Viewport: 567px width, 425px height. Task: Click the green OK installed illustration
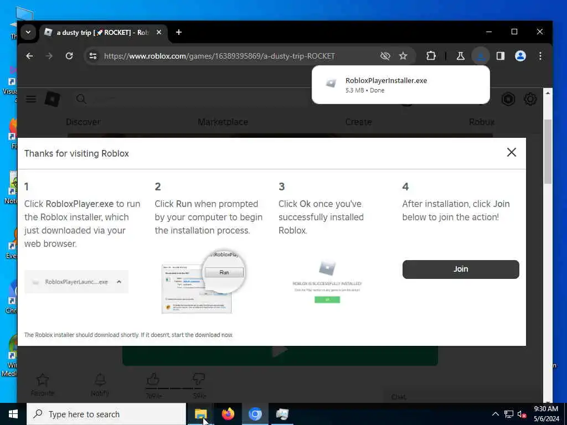point(327,299)
